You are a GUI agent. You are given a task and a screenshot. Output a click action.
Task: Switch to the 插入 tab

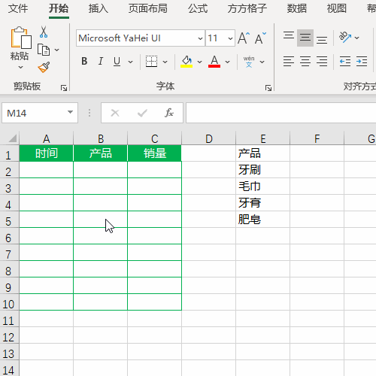point(99,8)
